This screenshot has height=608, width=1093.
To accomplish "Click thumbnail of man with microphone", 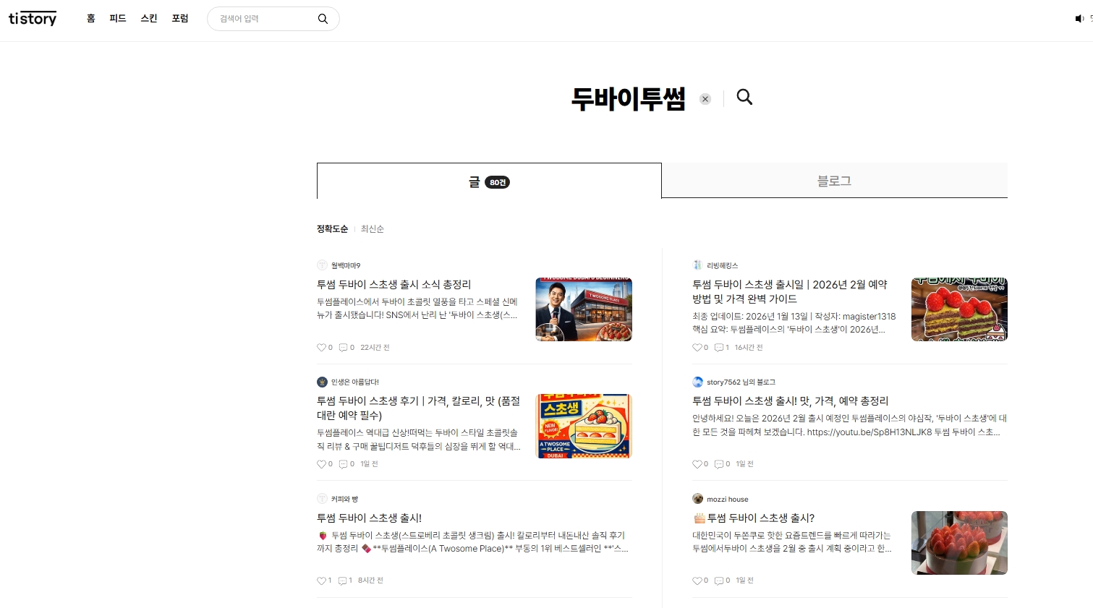I will click(584, 309).
